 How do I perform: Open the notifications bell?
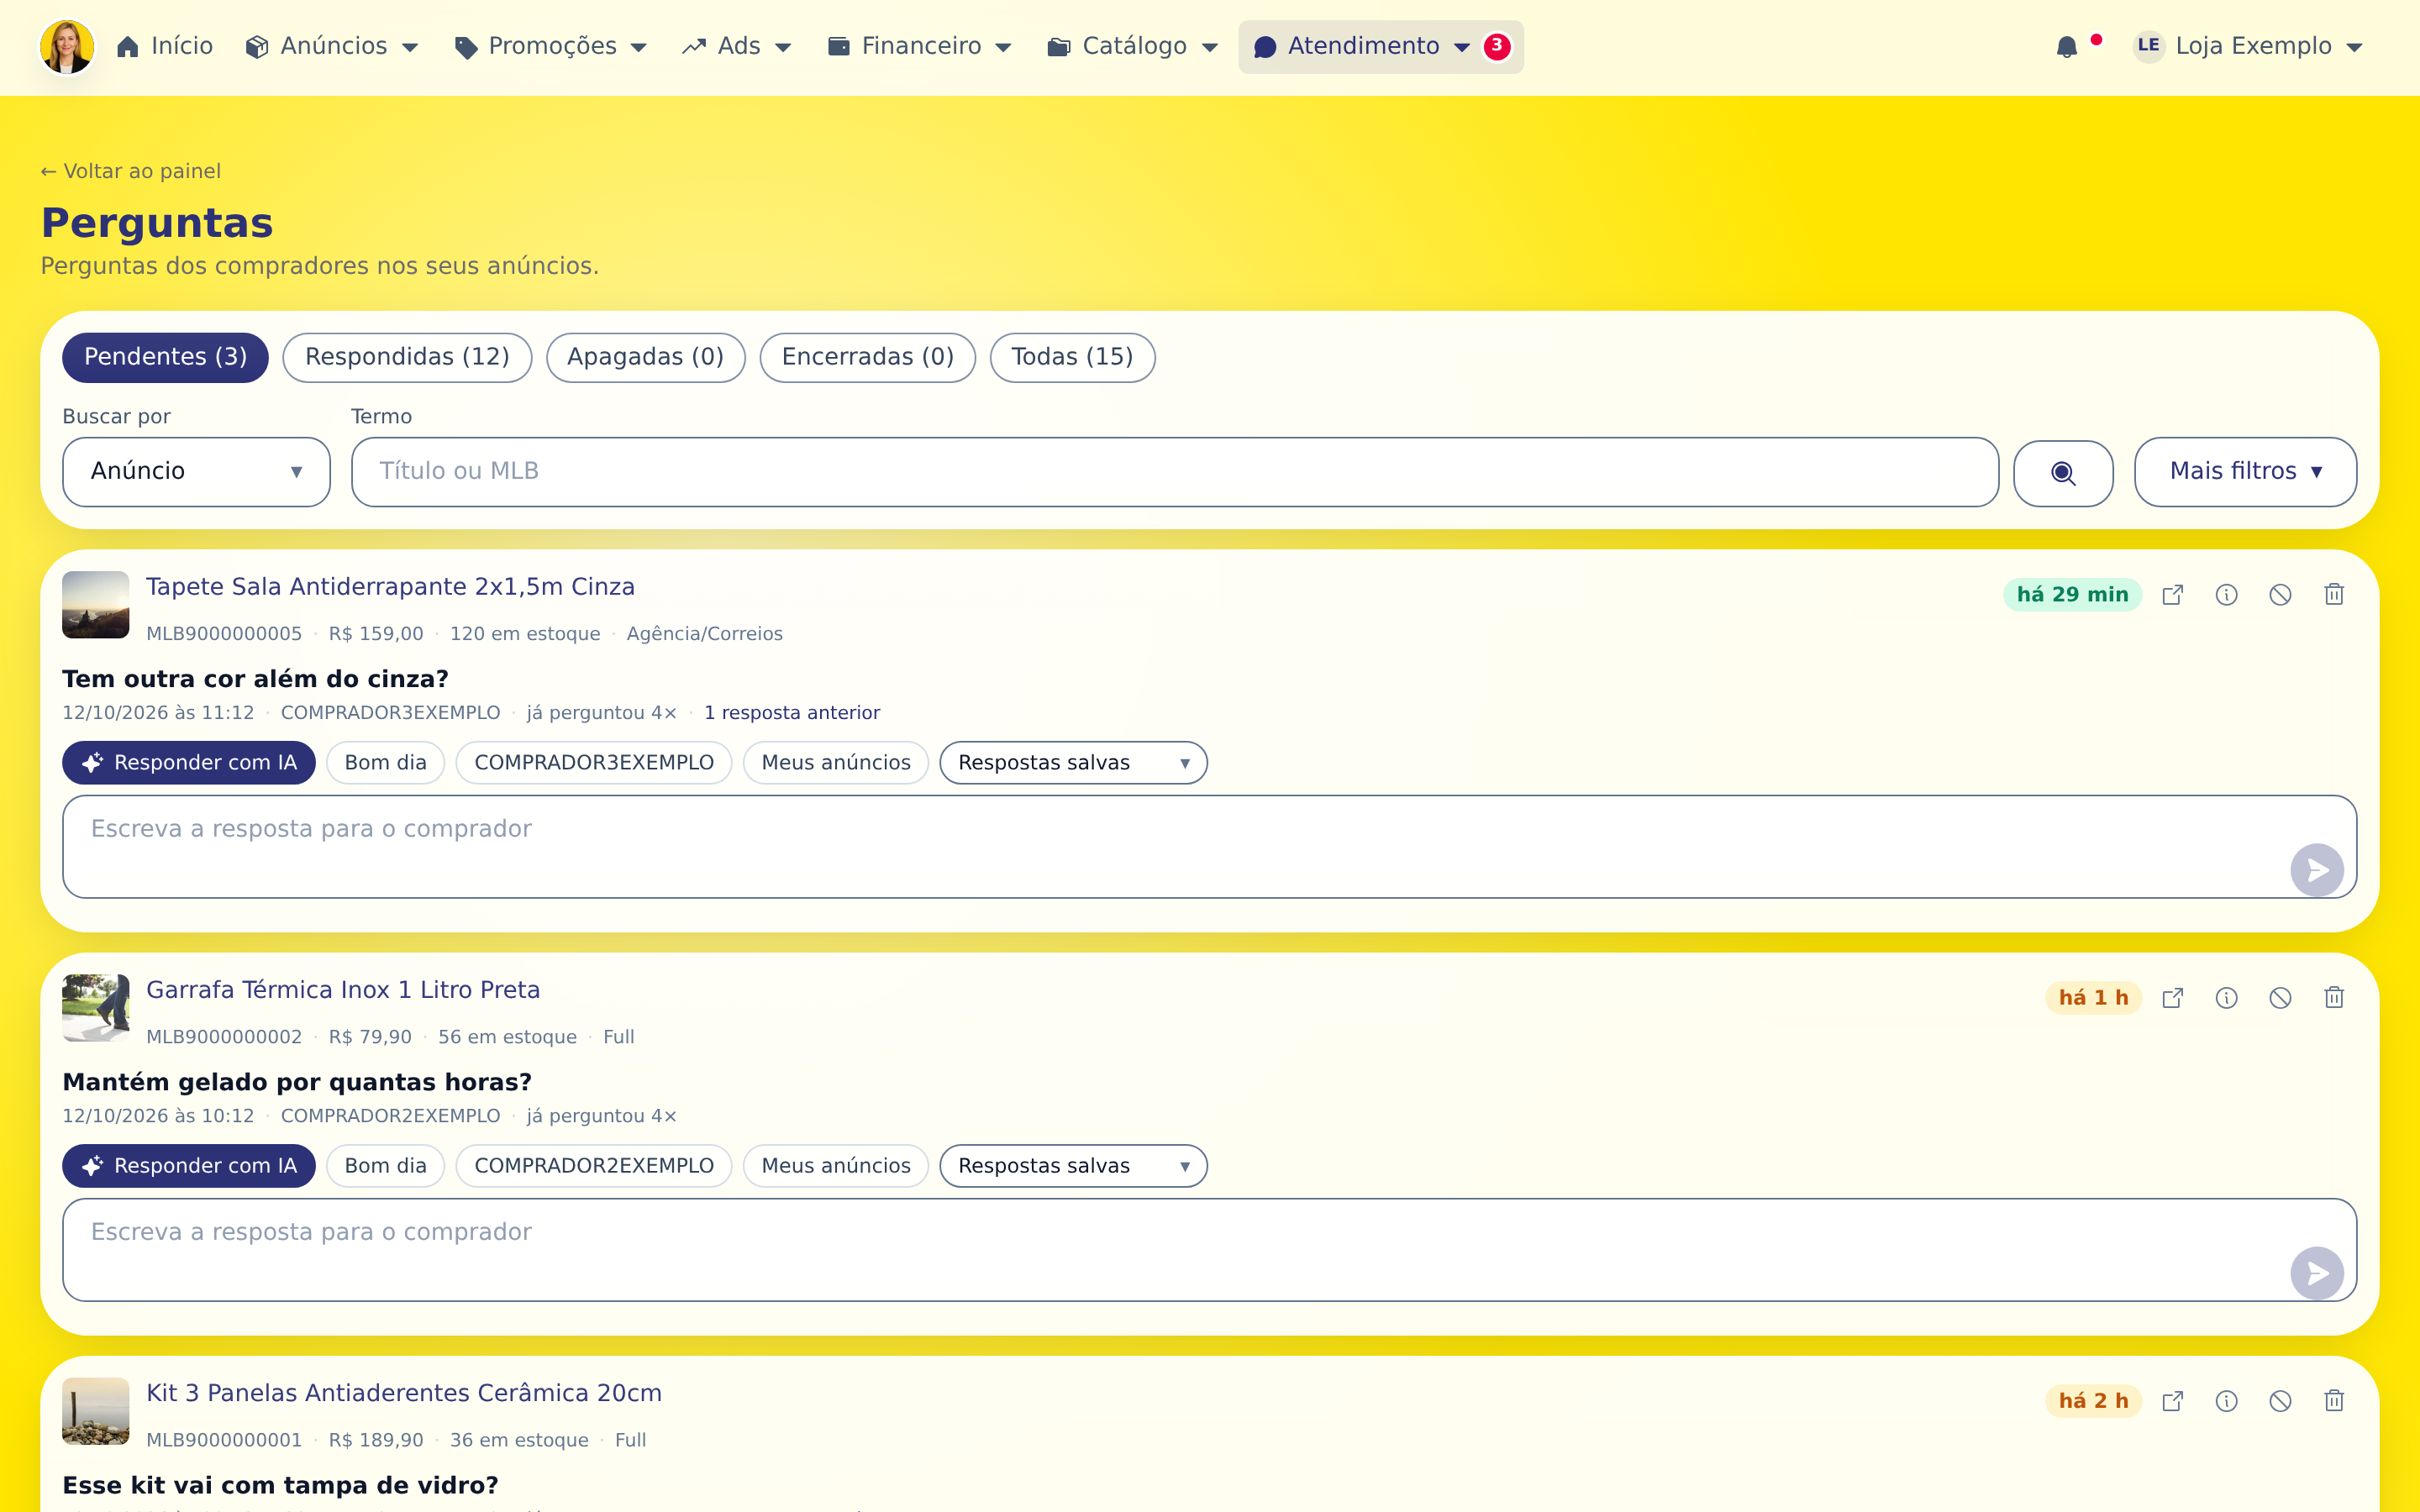click(2066, 47)
